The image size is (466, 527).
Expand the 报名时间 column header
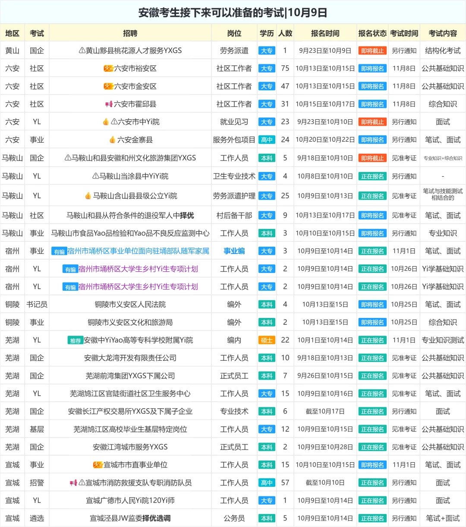click(326, 33)
